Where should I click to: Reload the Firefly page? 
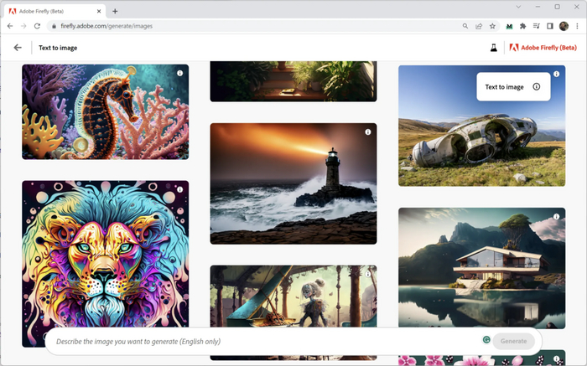coord(37,26)
